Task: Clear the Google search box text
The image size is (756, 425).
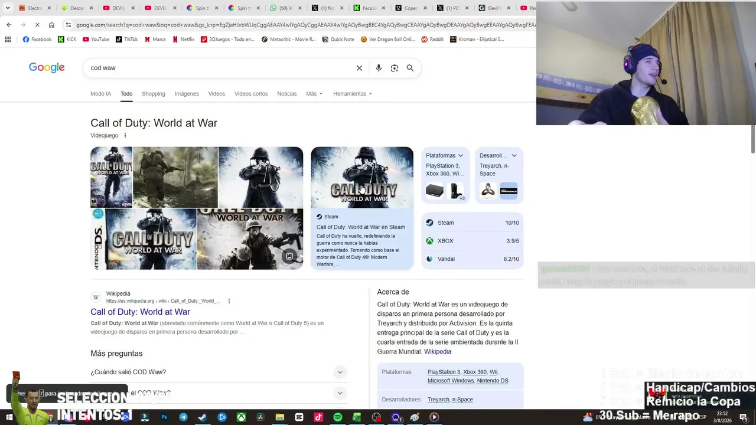Action: click(x=359, y=68)
